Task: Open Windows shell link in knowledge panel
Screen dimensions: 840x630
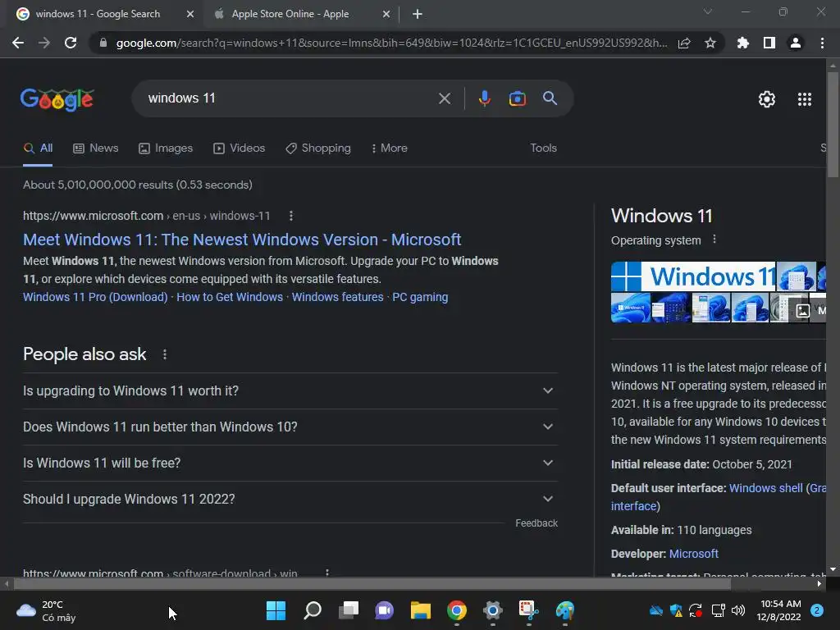Action: point(766,489)
